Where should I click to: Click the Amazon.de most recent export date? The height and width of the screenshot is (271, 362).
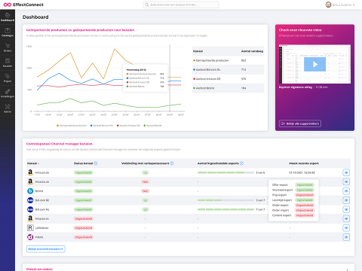tap(302, 172)
